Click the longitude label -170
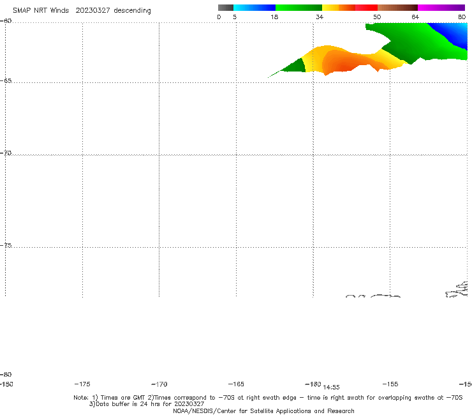 point(159,384)
